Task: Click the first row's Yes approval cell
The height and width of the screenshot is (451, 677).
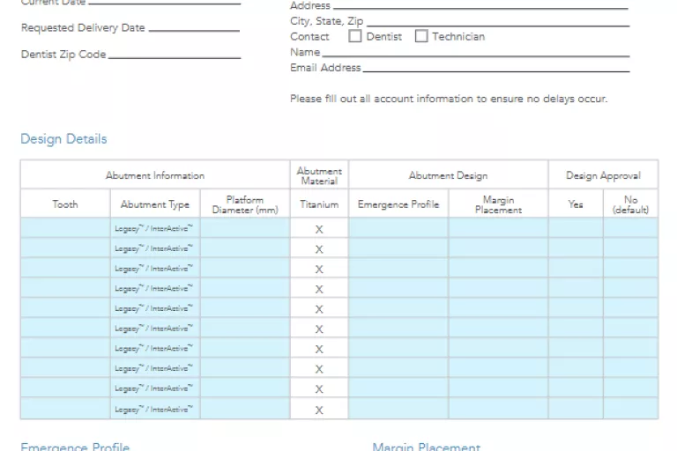Action: click(x=576, y=228)
